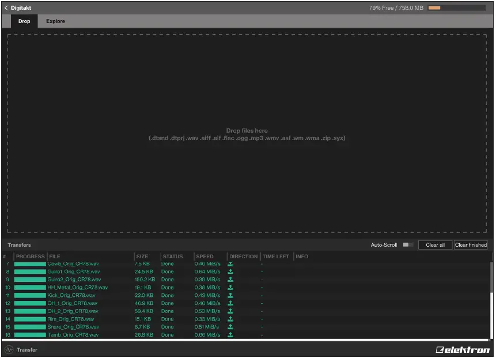Click the upload arrow on Snare_Orig_CR78.wav row
This screenshot has width=496, height=358.
(x=230, y=327)
